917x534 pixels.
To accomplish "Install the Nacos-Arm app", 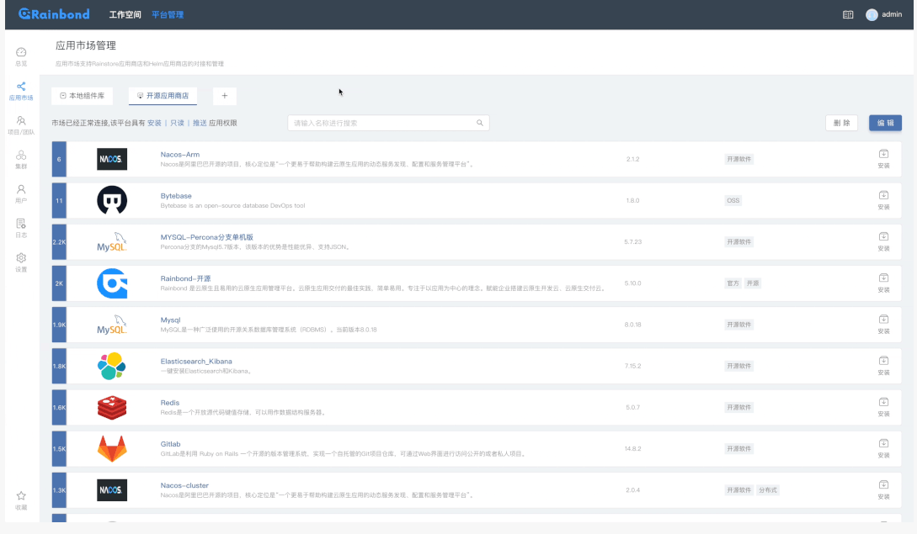I will (883, 158).
